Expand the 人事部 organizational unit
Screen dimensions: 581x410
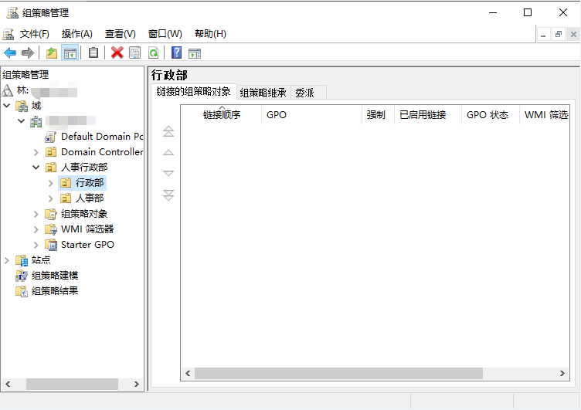pyautogui.click(x=51, y=198)
